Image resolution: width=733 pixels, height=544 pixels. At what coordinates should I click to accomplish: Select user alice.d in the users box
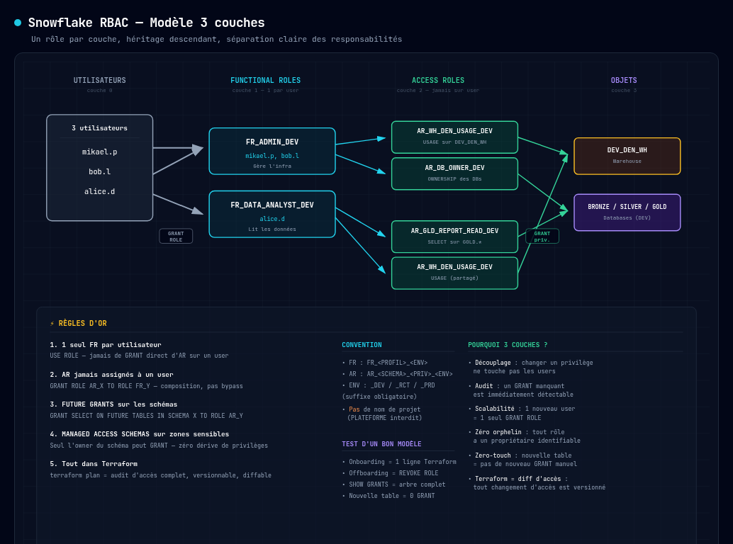[x=99, y=191]
